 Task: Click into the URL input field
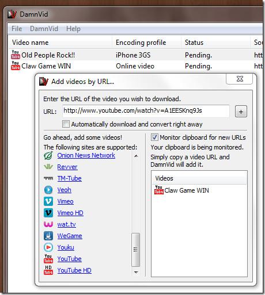pos(146,111)
